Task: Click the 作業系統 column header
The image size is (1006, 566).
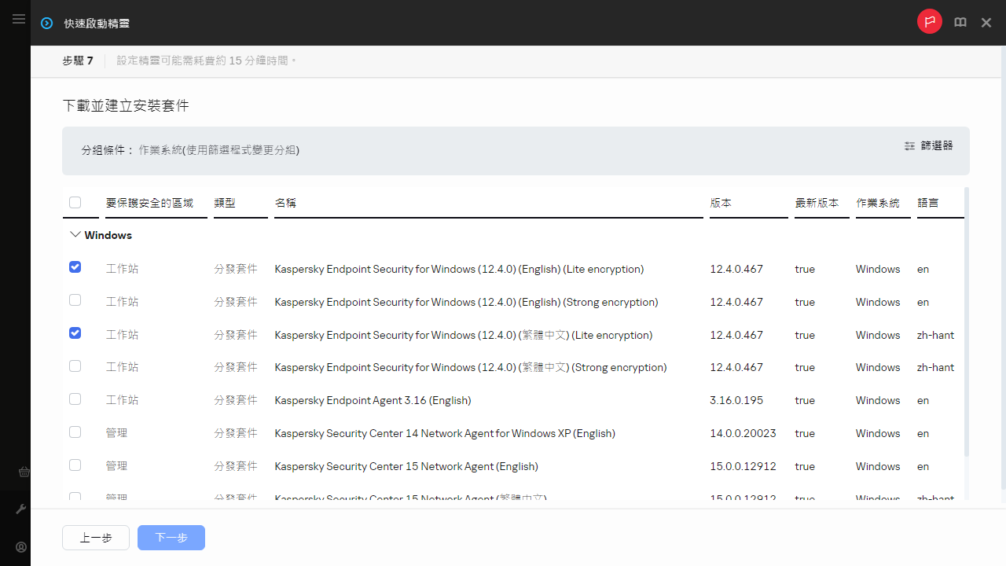Action: [x=878, y=203]
